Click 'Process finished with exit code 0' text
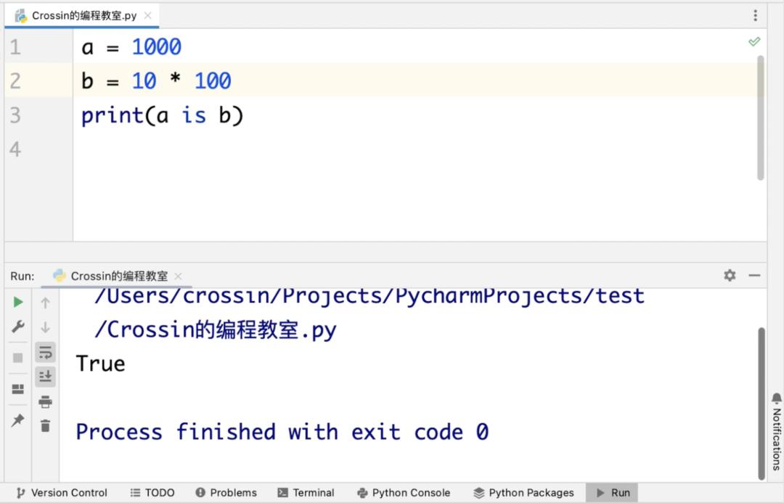784x503 pixels. [282, 432]
